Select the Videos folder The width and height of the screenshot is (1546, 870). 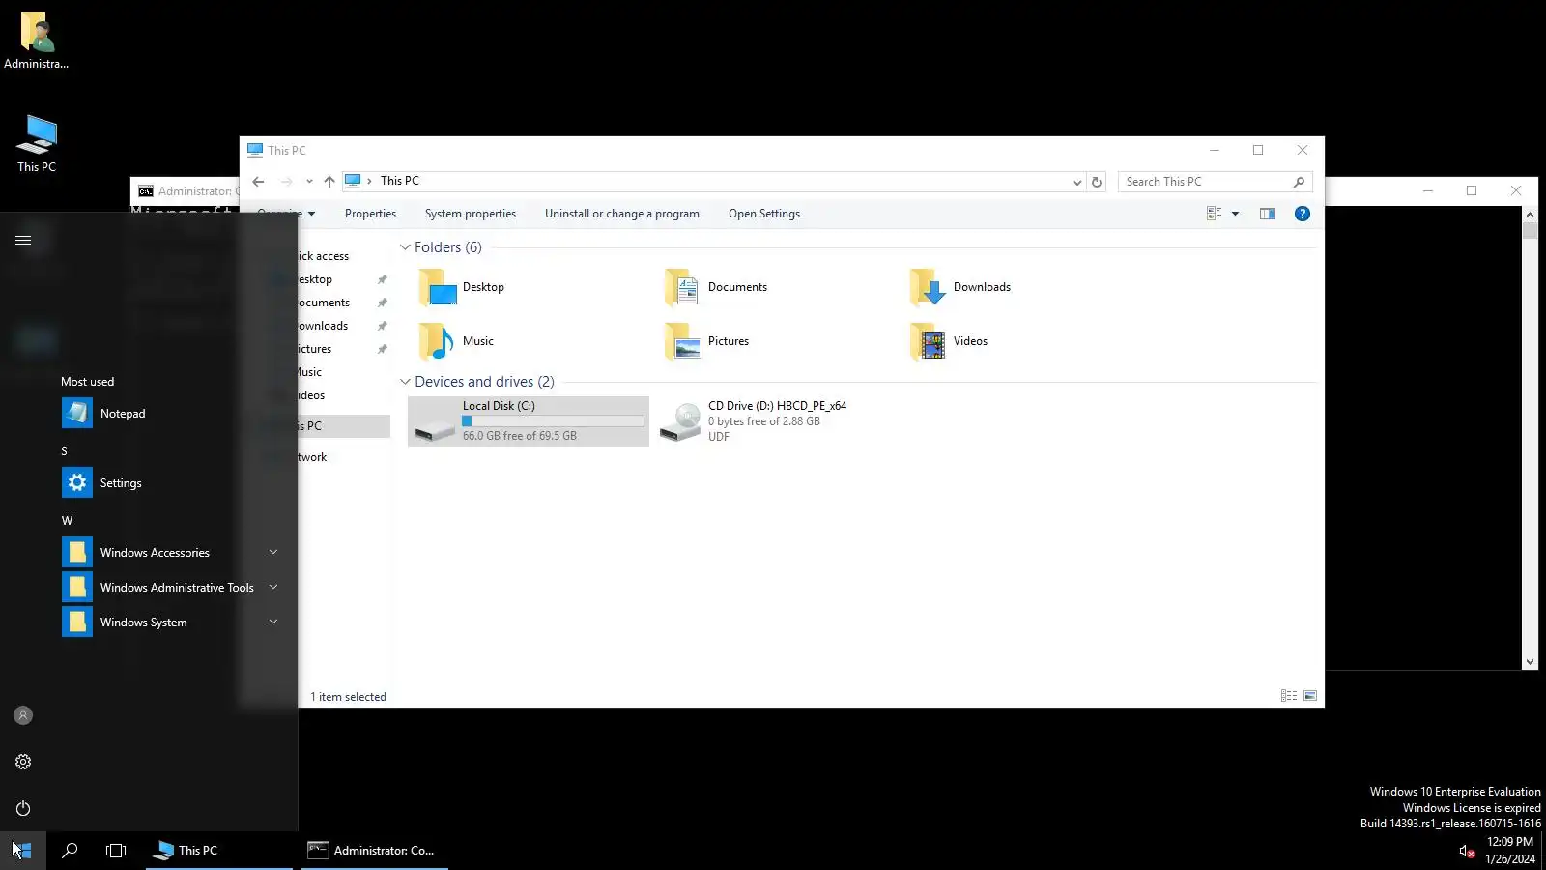point(949,341)
